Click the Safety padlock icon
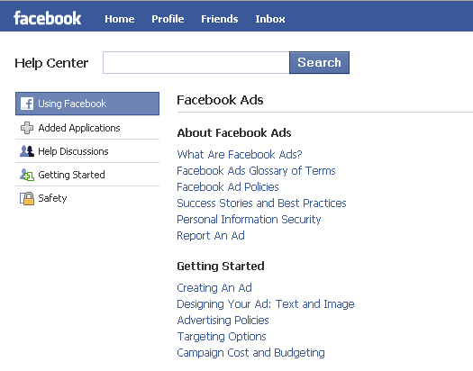This screenshot has width=473, height=371. click(27, 199)
